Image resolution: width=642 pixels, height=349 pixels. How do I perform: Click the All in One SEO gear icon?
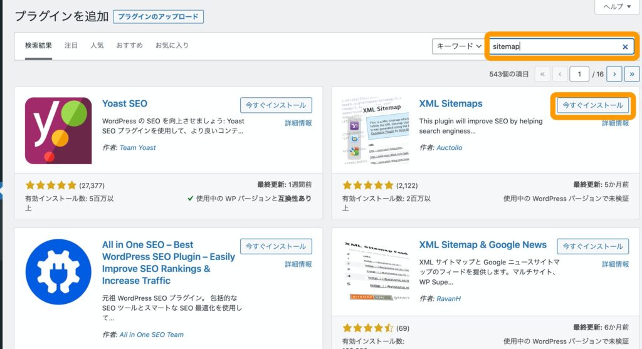click(x=58, y=272)
